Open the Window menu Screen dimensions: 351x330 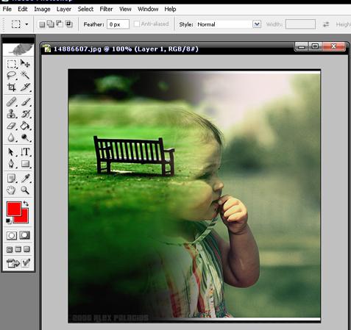pyautogui.click(x=148, y=9)
